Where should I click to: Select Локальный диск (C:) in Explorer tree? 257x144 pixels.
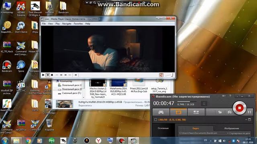69,85
